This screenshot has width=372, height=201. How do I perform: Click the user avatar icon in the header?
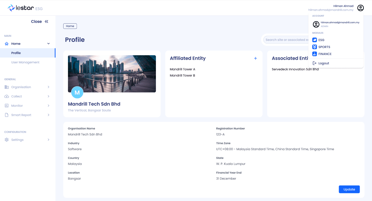(360, 8)
